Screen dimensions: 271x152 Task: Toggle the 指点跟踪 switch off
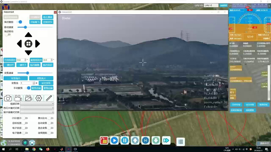coord(19,22)
